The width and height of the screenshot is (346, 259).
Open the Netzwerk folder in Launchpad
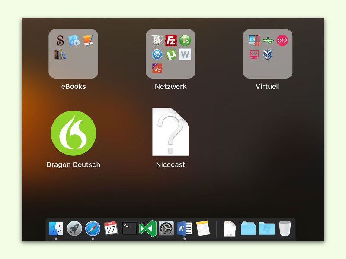170,54
